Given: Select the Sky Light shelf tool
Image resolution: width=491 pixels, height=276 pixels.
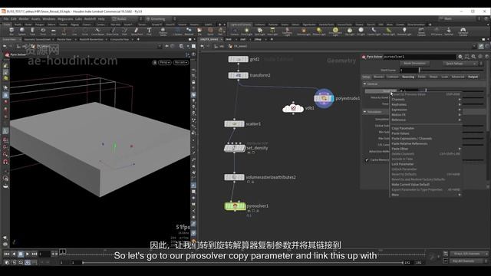Looking at the screenshot, I should (350, 31).
